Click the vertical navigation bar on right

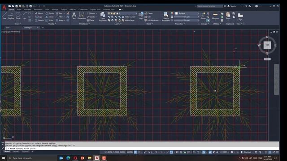click(x=276, y=79)
